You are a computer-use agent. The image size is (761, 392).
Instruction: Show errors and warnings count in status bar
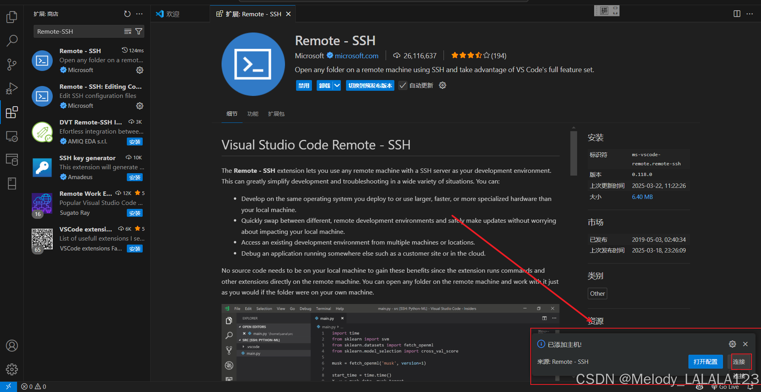(34, 386)
